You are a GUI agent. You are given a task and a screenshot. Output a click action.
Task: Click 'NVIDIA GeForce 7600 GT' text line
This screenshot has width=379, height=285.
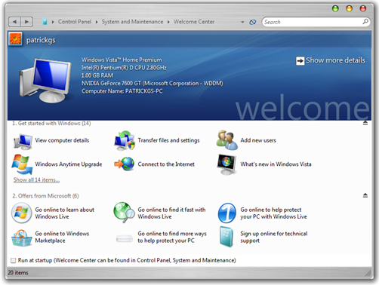tap(153, 83)
